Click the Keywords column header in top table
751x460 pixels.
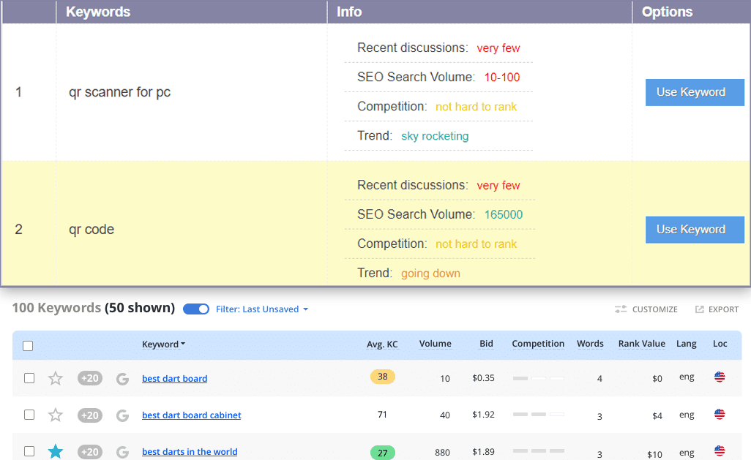point(98,12)
